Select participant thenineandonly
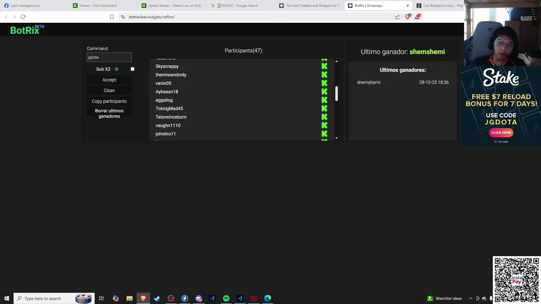 (x=171, y=75)
